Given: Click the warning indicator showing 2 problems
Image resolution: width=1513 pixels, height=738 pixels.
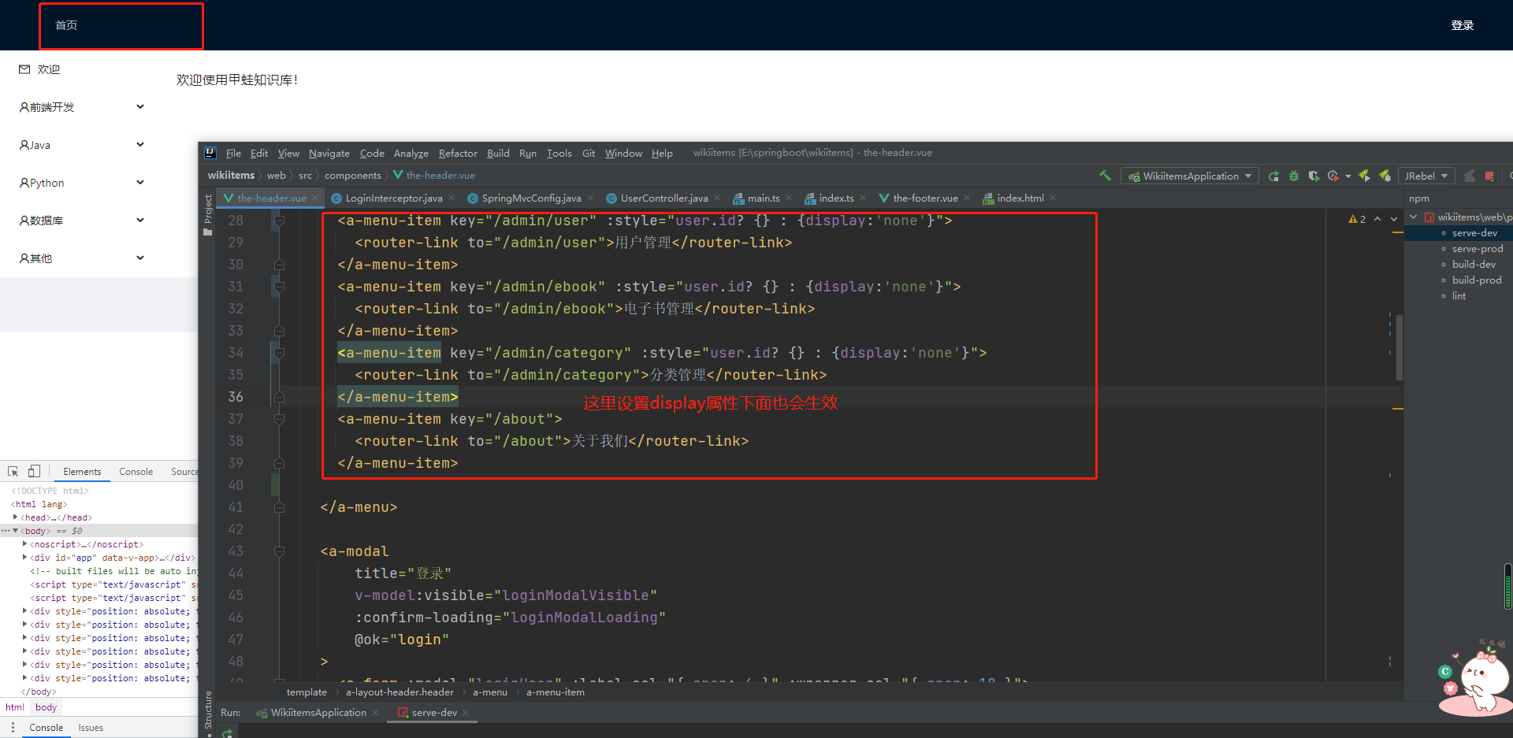Looking at the screenshot, I should tap(1357, 219).
